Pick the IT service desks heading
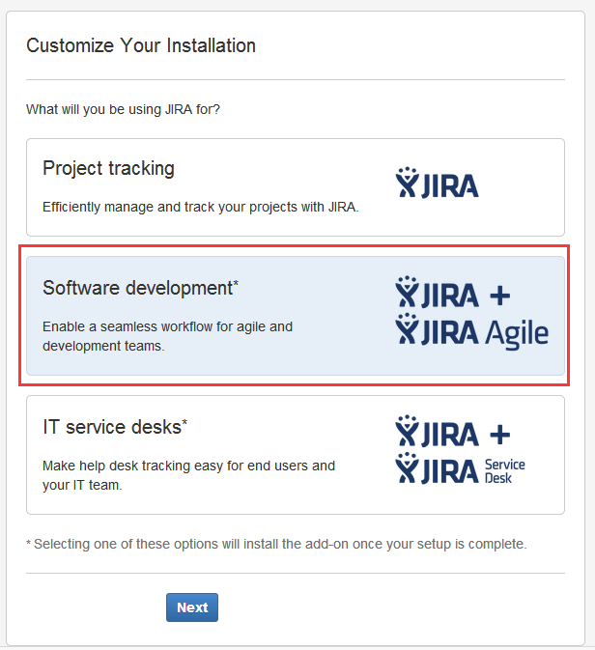Screen dimensions: 595x650 [x=111, y=427]
